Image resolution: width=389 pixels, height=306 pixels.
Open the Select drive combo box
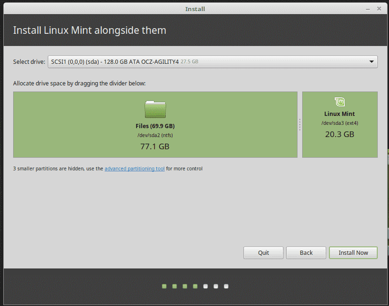coord(211,61)
